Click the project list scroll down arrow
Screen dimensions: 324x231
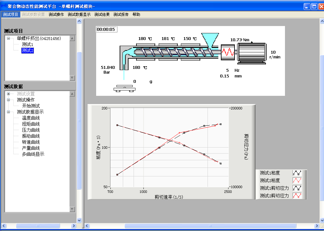click(72, 78)
